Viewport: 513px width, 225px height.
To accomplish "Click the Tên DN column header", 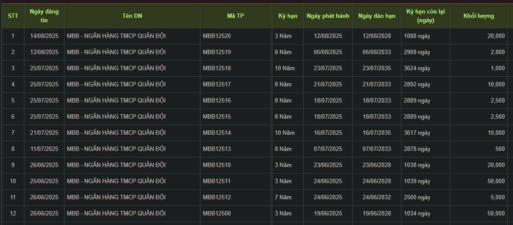I will pyautogui.click(x=132, y=16).
